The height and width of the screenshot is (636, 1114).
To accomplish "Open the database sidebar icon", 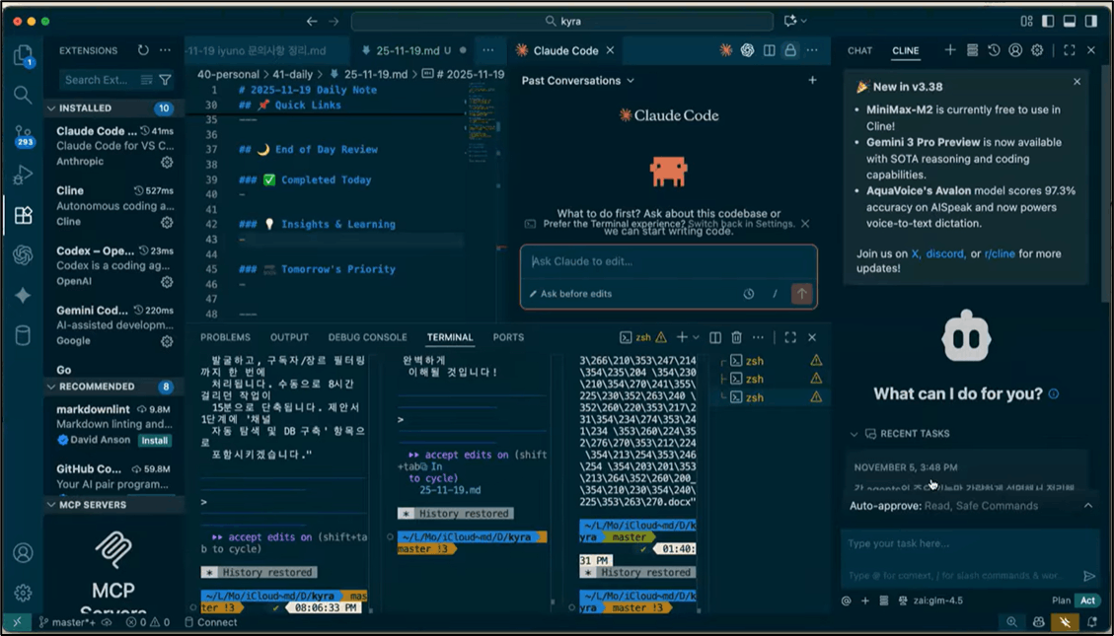I will pyautogui.click(x=23, y=335).
